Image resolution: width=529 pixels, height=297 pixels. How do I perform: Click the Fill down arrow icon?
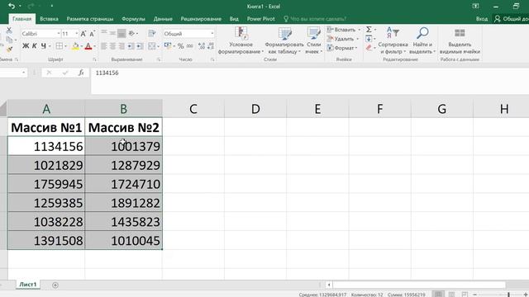[x=369, y=39]
